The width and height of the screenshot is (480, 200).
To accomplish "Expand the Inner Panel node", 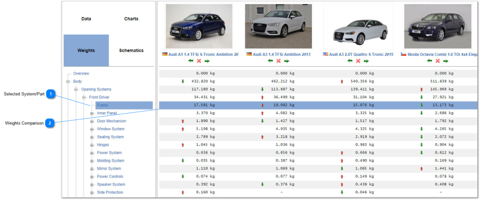I will 91,113.
